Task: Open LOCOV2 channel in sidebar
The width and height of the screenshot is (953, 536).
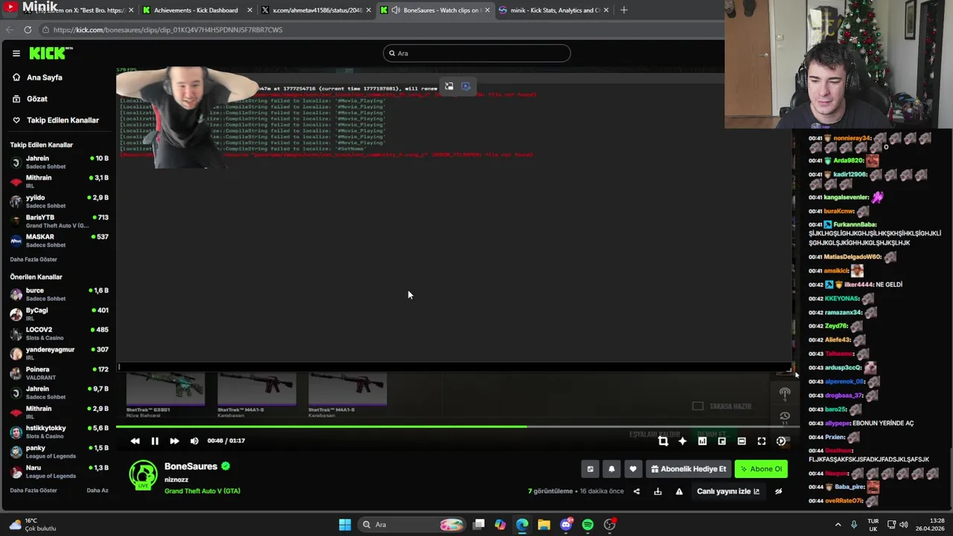Action: (60, 334)
